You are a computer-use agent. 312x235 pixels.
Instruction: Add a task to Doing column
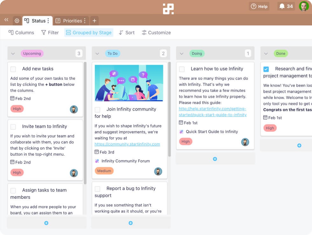point(215,159)
